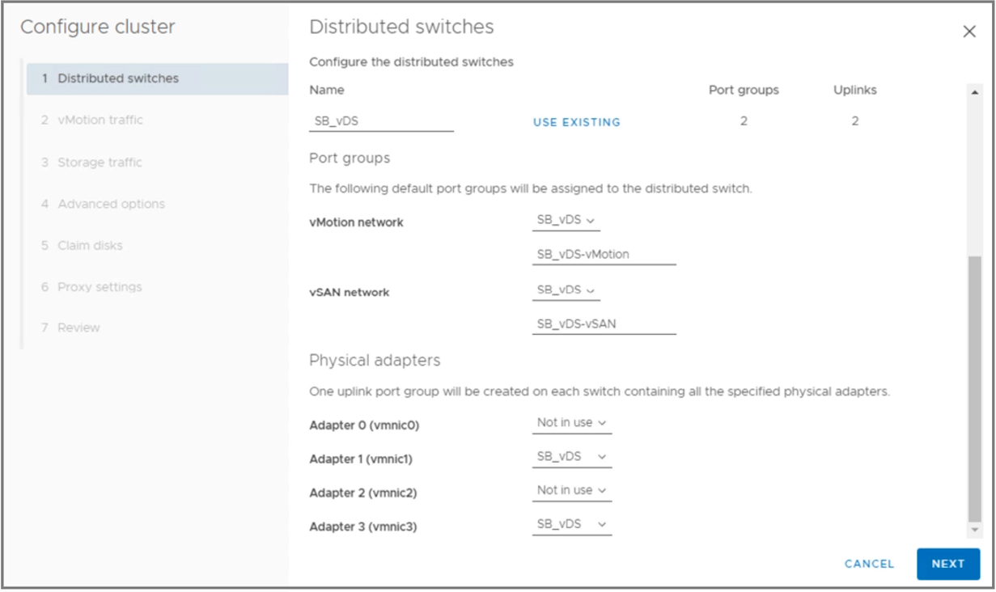996x592 pixels.
Task: Select the Distributed switches step
Action: (x=118, y=78)
